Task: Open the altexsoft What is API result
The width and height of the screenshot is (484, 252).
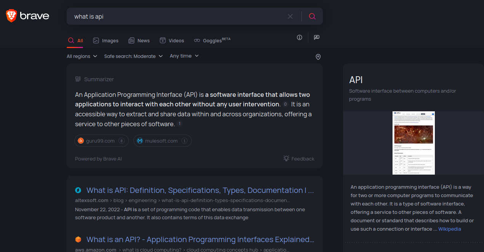Action: (200, 190)
